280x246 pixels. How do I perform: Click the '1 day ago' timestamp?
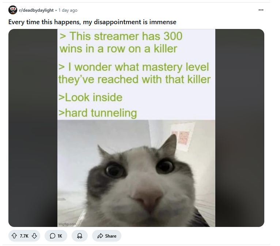68,10
